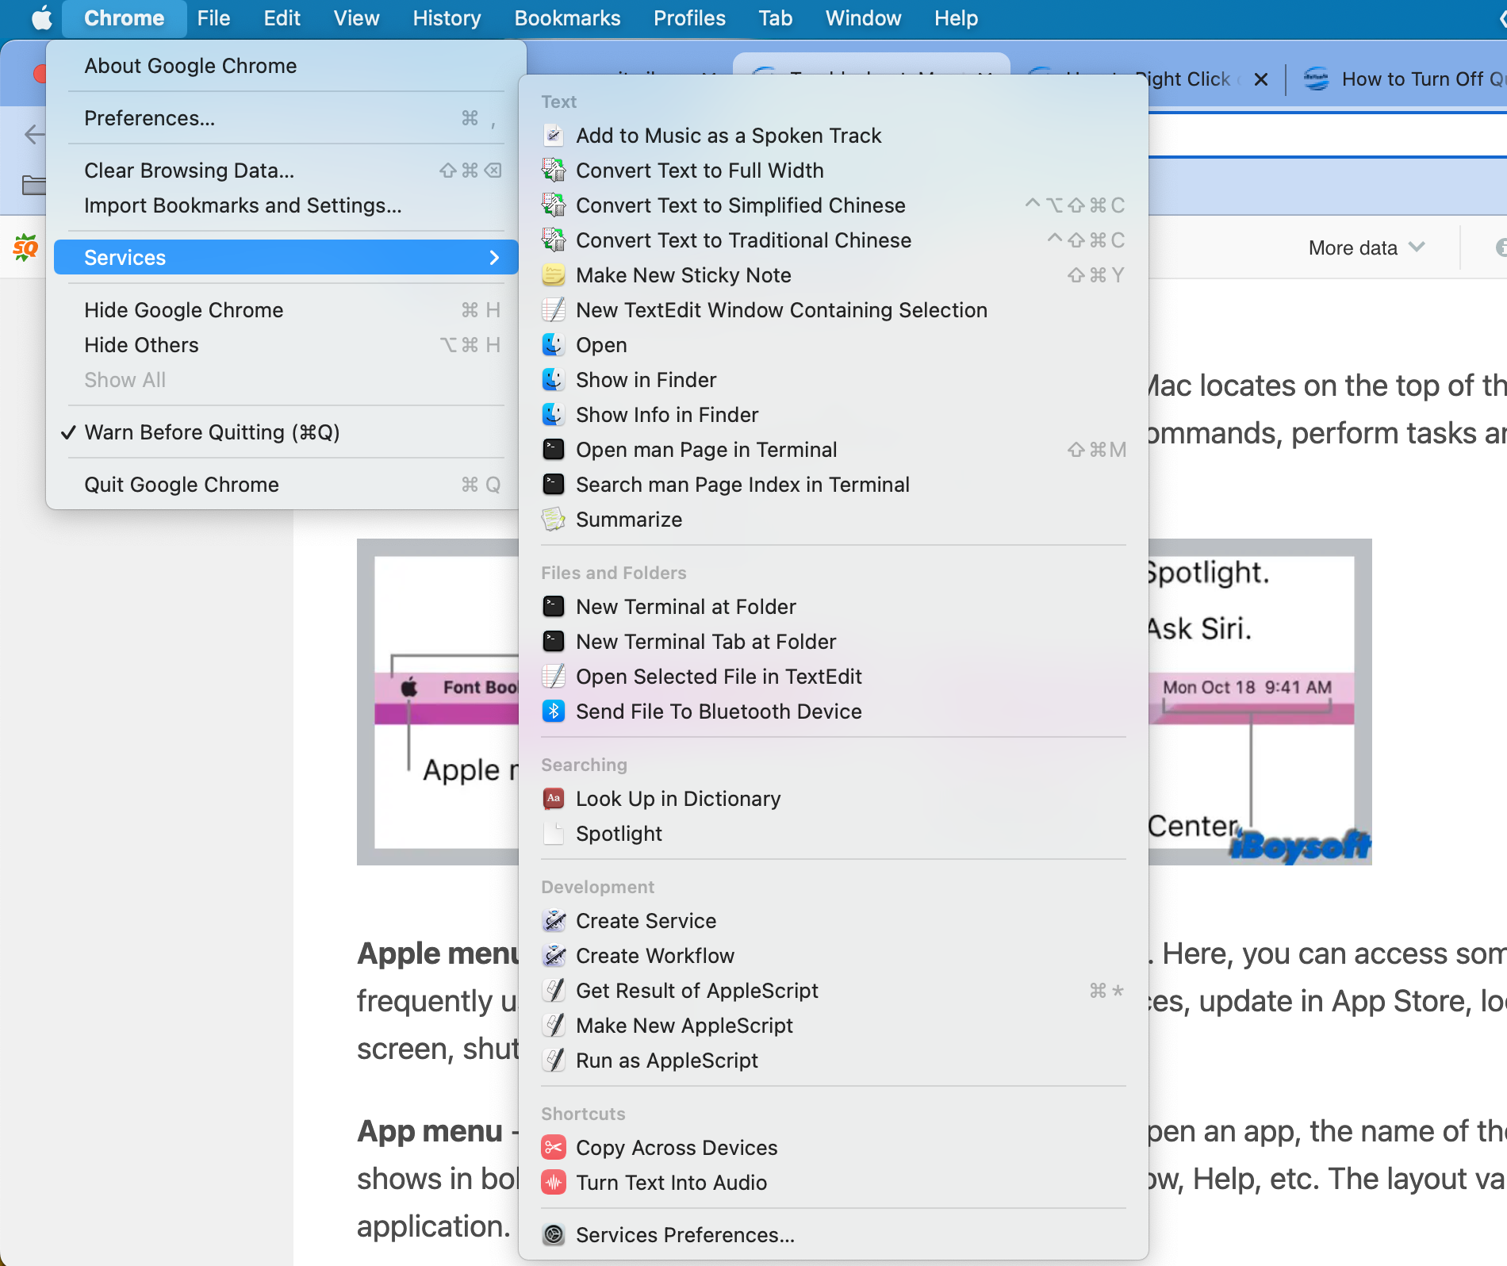This screenshot has height=1266, width=1507.
Task: Choose Make New AppleScript
Action: click(x=833, y=1026)
